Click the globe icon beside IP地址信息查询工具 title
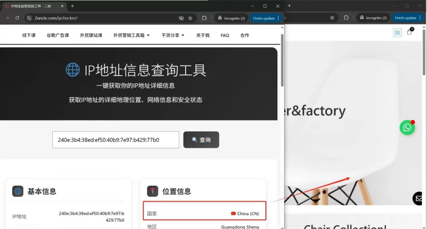The image size is (427, 229). click(x=73, y=69)
